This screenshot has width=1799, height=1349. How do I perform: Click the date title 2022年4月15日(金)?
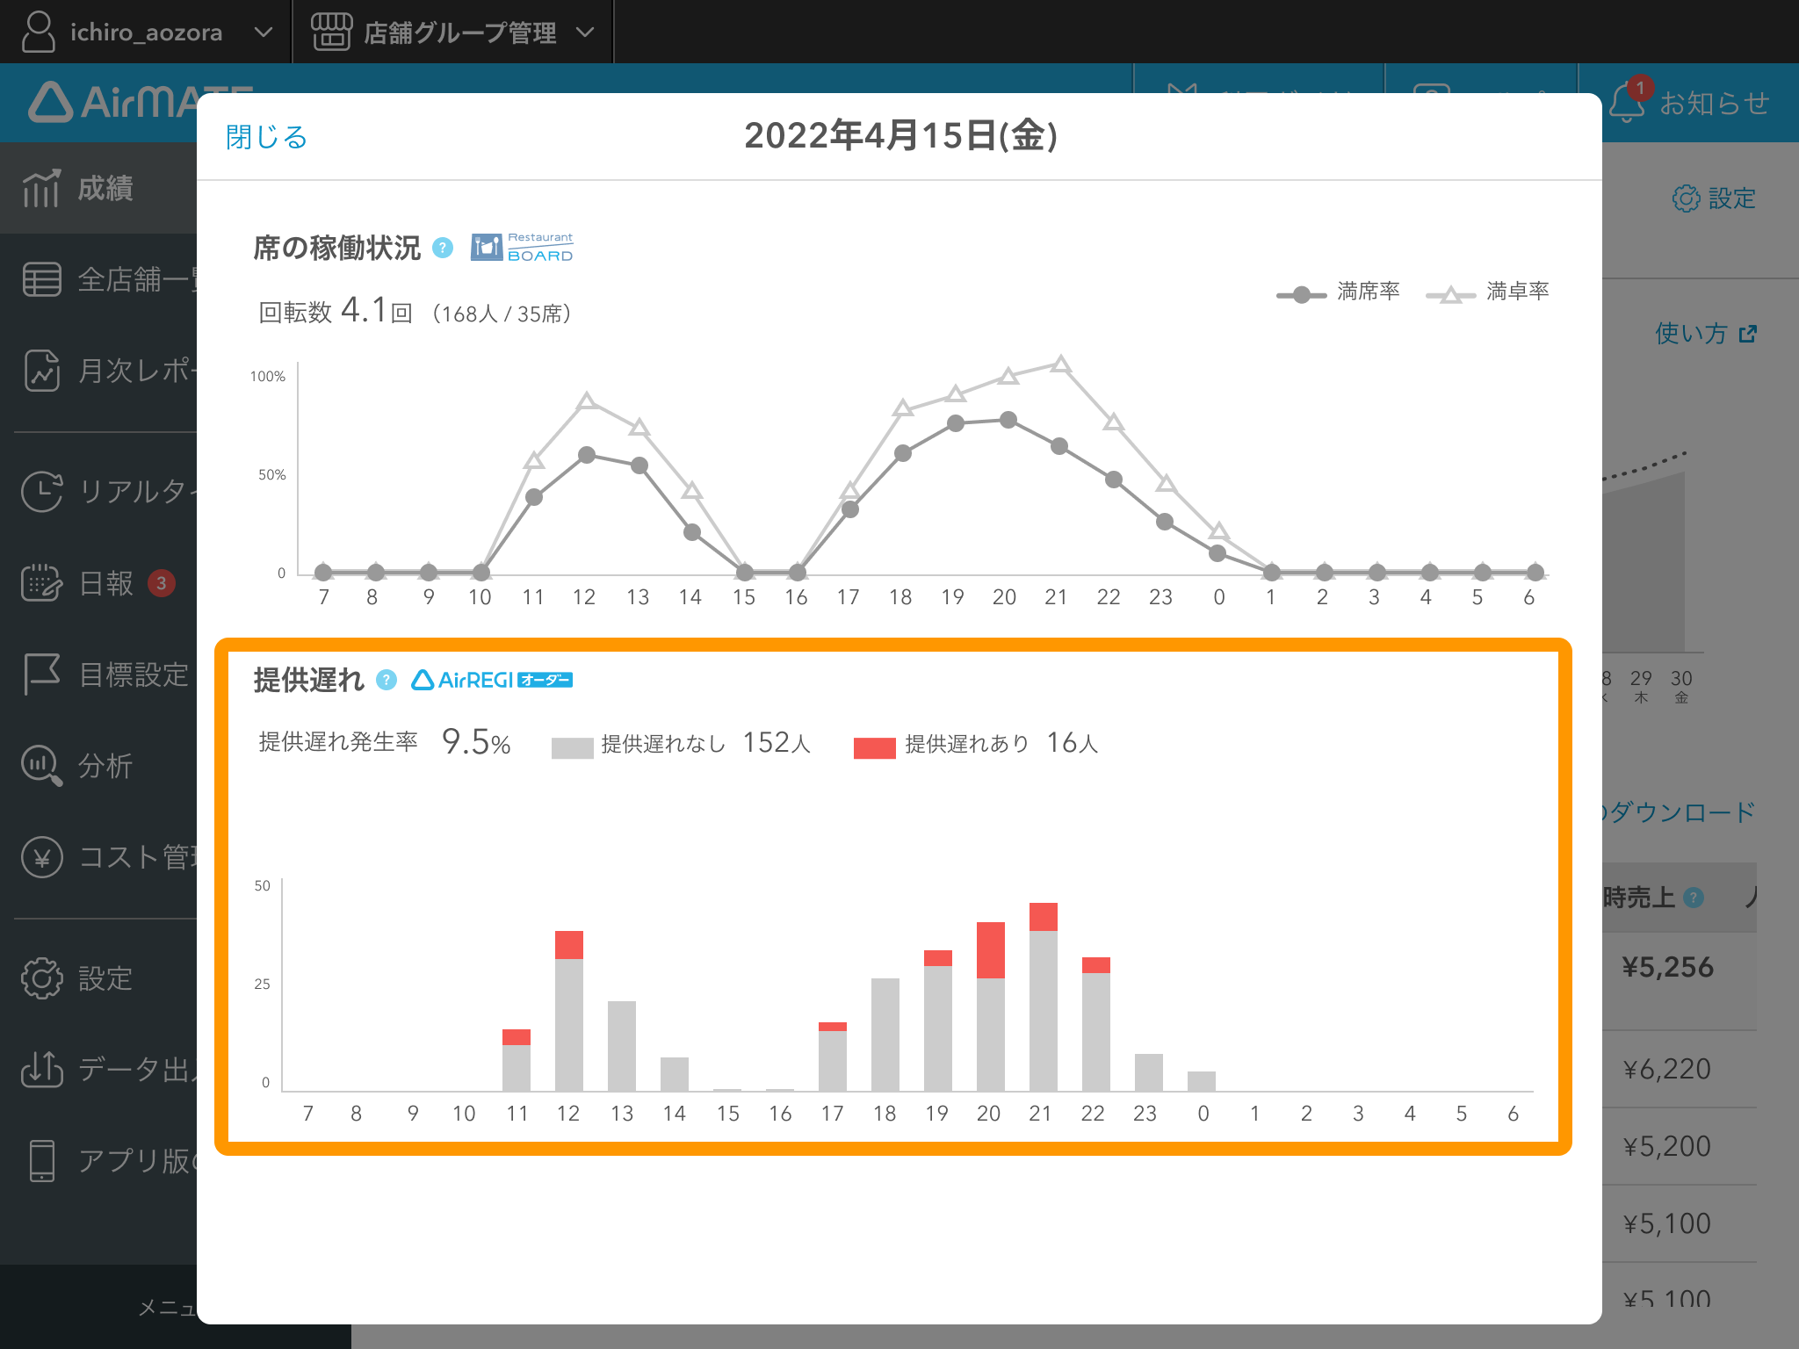click(901, 135)
